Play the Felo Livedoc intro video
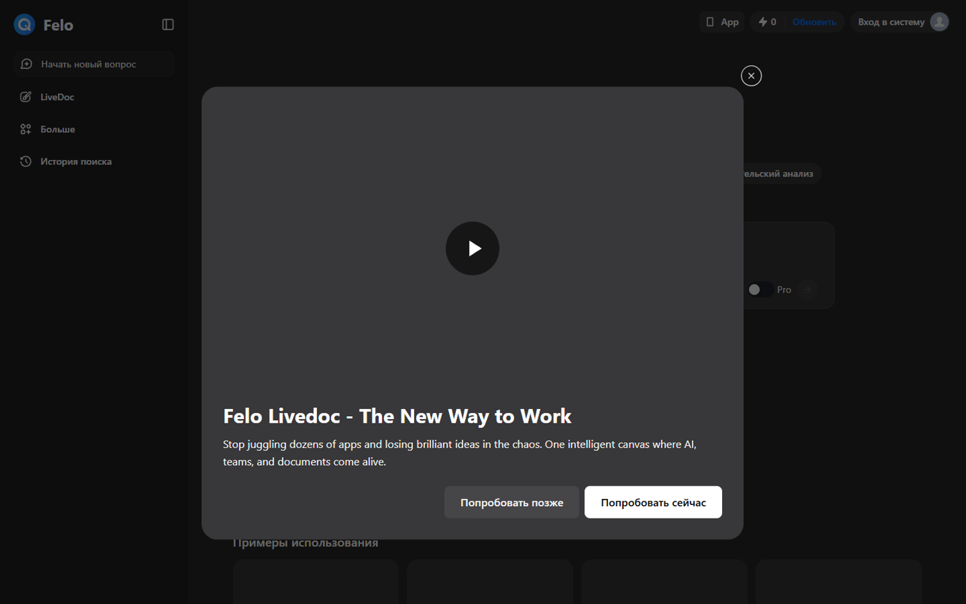 click(472, 248)
